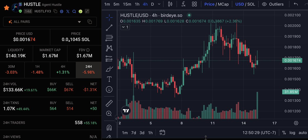308x140 pixels.
Task: Click the blue magnifier search icon
Action: pyautogui.click(x=74, y=11)
